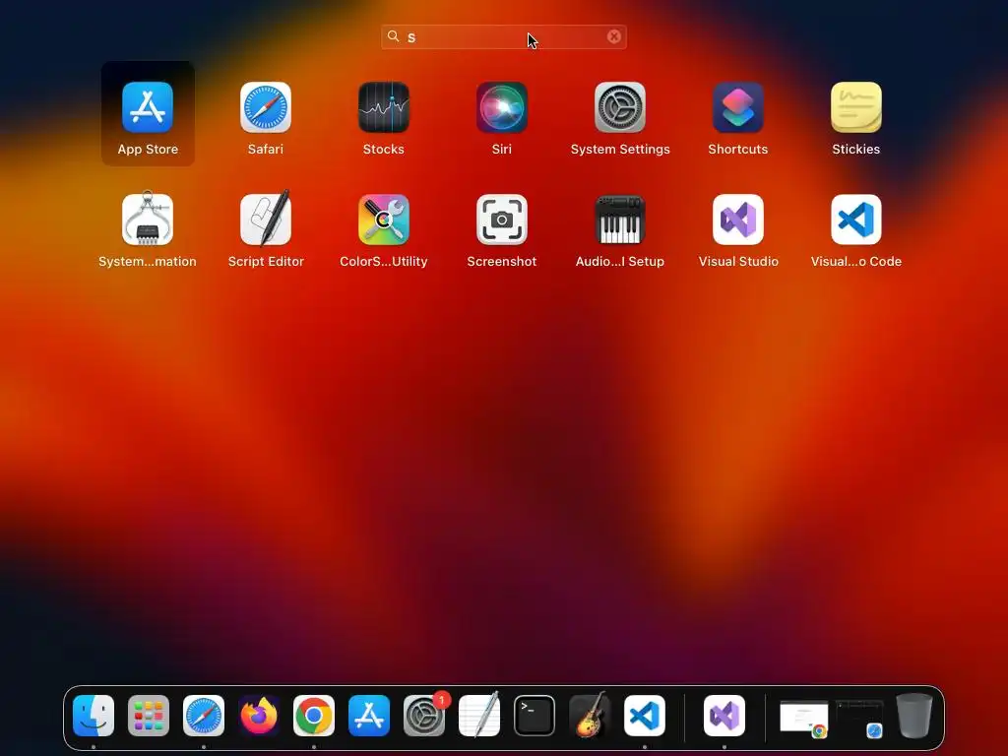The width and height of the screenshot is (1008, 756).
Task: Open TextEdit from the Dock
Action: [479, 715]
